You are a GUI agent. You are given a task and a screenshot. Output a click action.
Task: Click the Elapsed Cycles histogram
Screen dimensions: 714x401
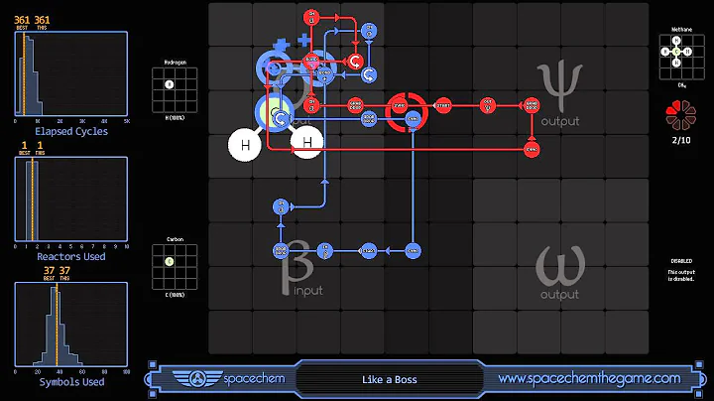tap(71, 73)
